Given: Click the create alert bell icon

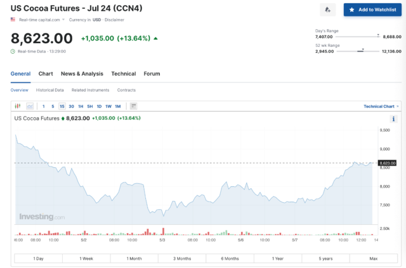Looking at the screenshot, I should (328, 10).
